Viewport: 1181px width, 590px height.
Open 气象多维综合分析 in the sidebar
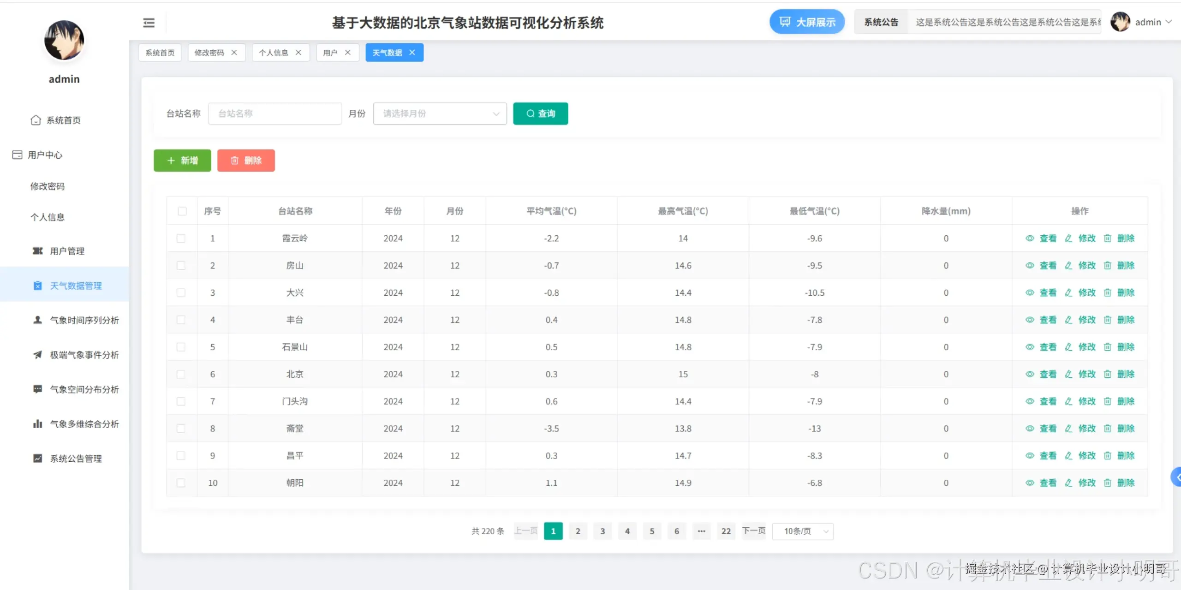point(84,423)
